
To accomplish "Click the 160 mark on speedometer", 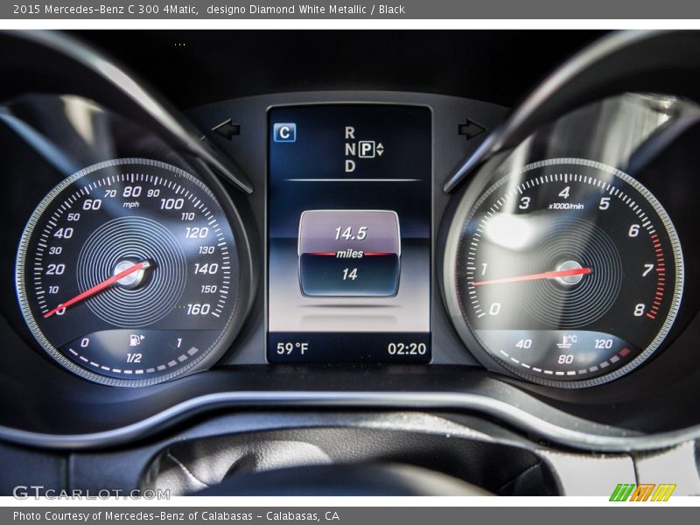I will point(199,309).
